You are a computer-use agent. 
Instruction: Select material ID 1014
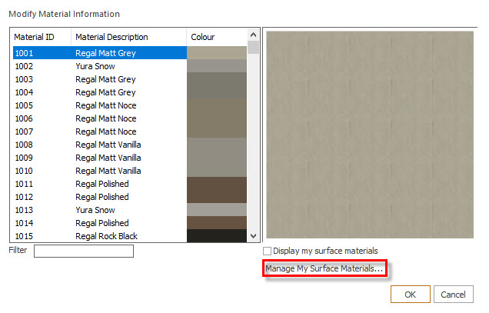(x=24, y=224)
